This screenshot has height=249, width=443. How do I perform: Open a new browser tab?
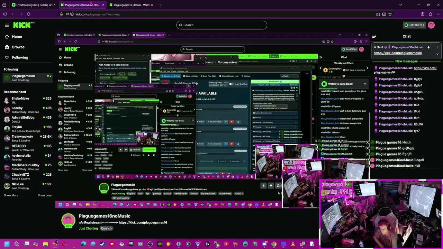coord(160,5)
